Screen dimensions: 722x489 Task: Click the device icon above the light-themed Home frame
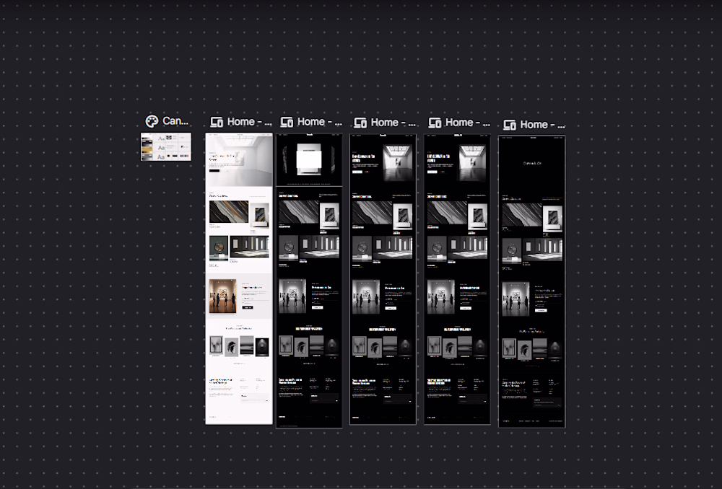click(217, 122)
